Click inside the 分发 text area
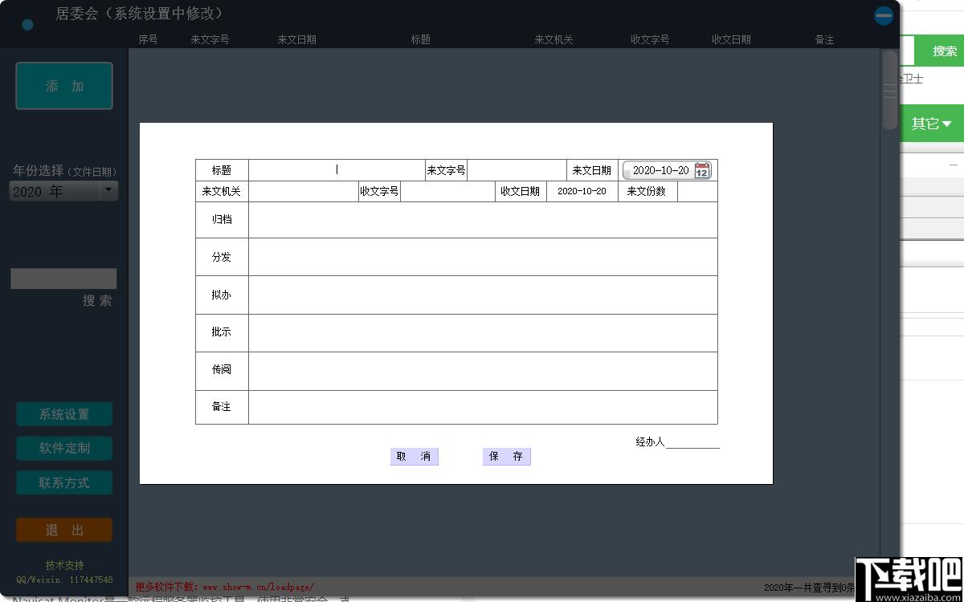Viewport: 964px width, 602px height. tap(483, 257)
